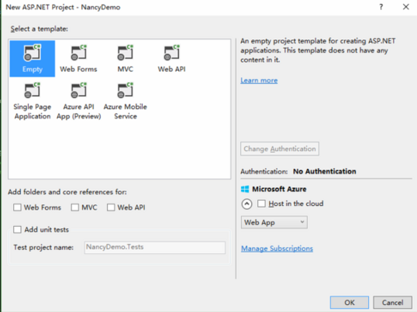Click the Cancel button
This screenshot has width=417, height=312.
pos(392,303)
